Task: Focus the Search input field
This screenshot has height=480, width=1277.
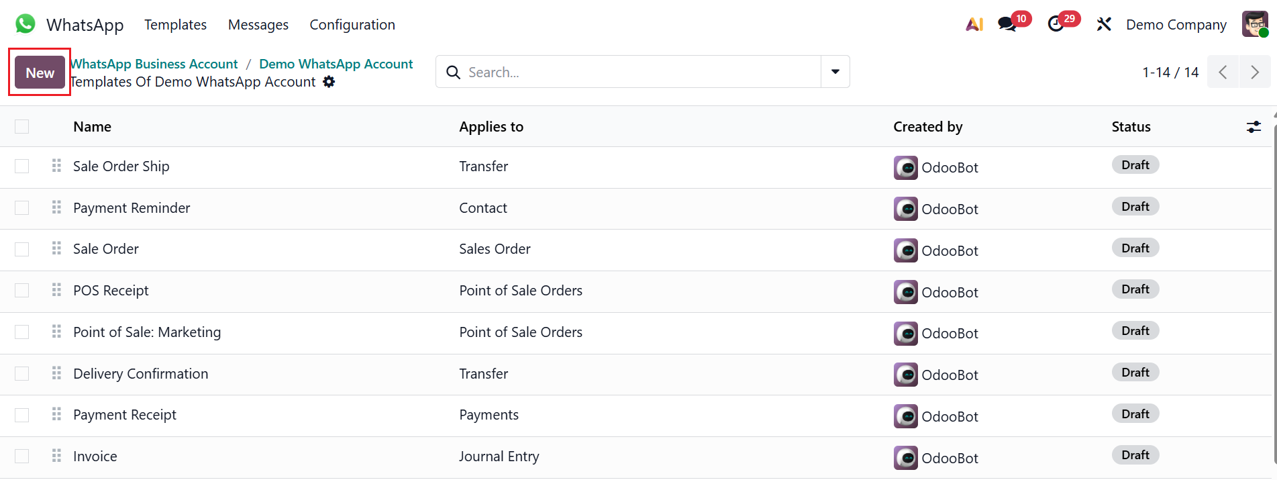Action: (637, 72)
